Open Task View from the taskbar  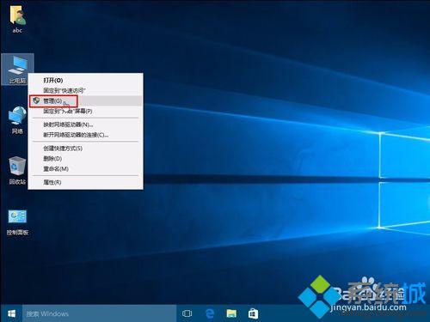tap(187, 313)
